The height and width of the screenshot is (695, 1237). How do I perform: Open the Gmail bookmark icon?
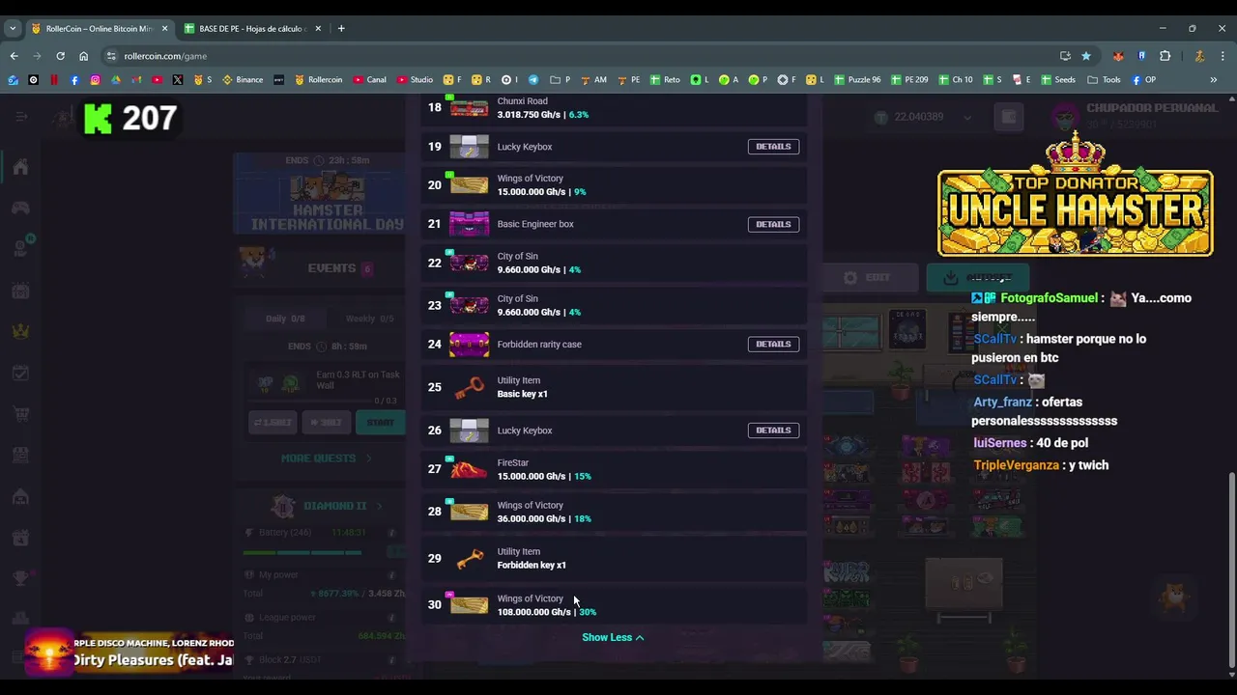[136, 80]
